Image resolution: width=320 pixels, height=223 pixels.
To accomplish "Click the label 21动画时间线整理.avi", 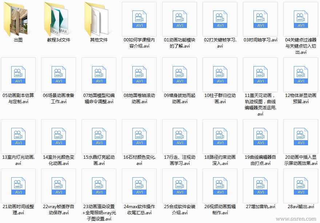I will point(18,210).
